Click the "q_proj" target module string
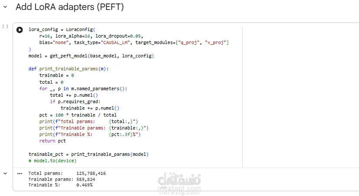Image resolution: width=359 pixels, height=196 pixels. point(189,43)
